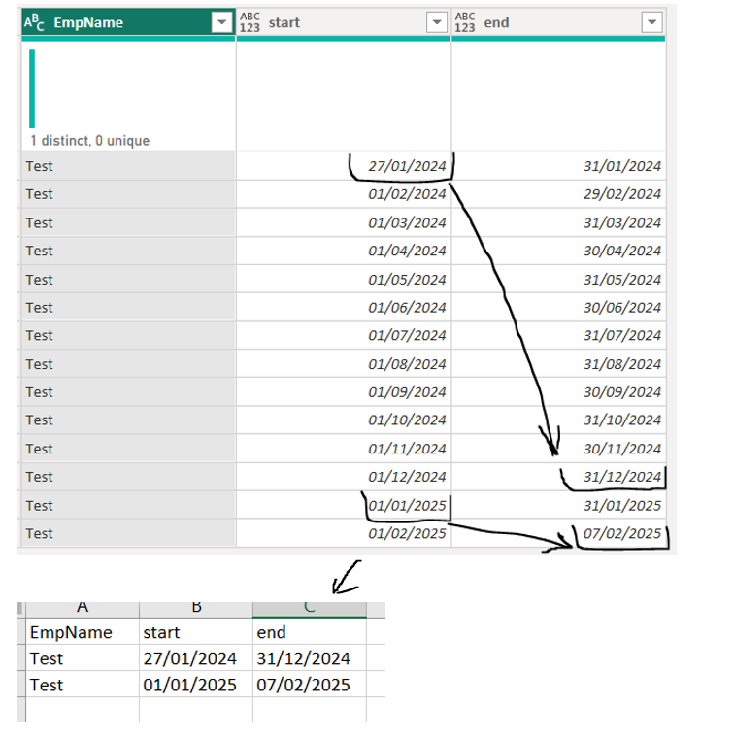This screenshot has height=739, width=734.
Task: Select the start column header
Action: click(344, 22)
